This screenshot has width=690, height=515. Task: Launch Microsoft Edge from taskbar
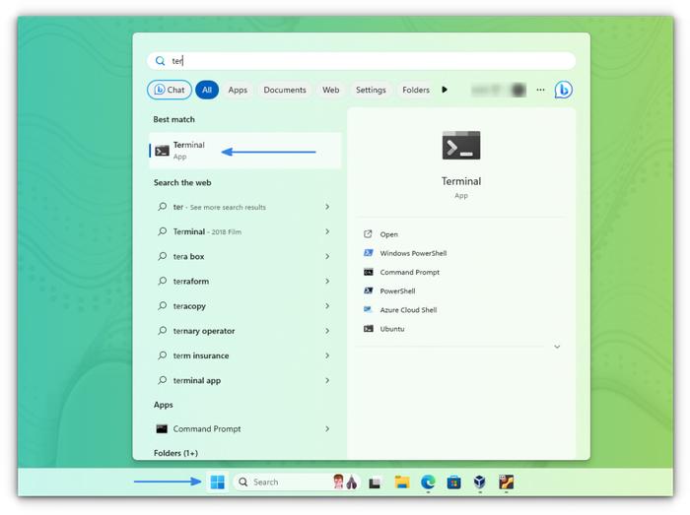(428, 483)
